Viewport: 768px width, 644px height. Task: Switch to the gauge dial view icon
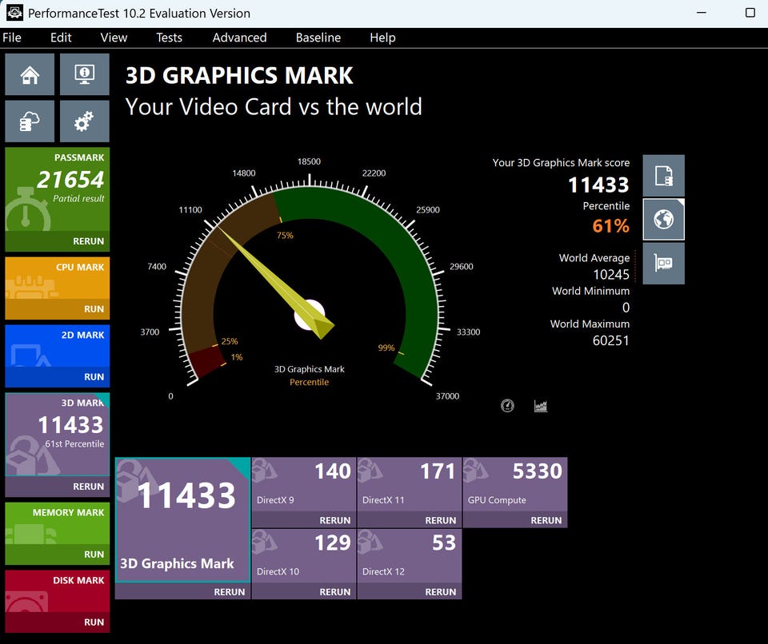(x=507, y=406)
